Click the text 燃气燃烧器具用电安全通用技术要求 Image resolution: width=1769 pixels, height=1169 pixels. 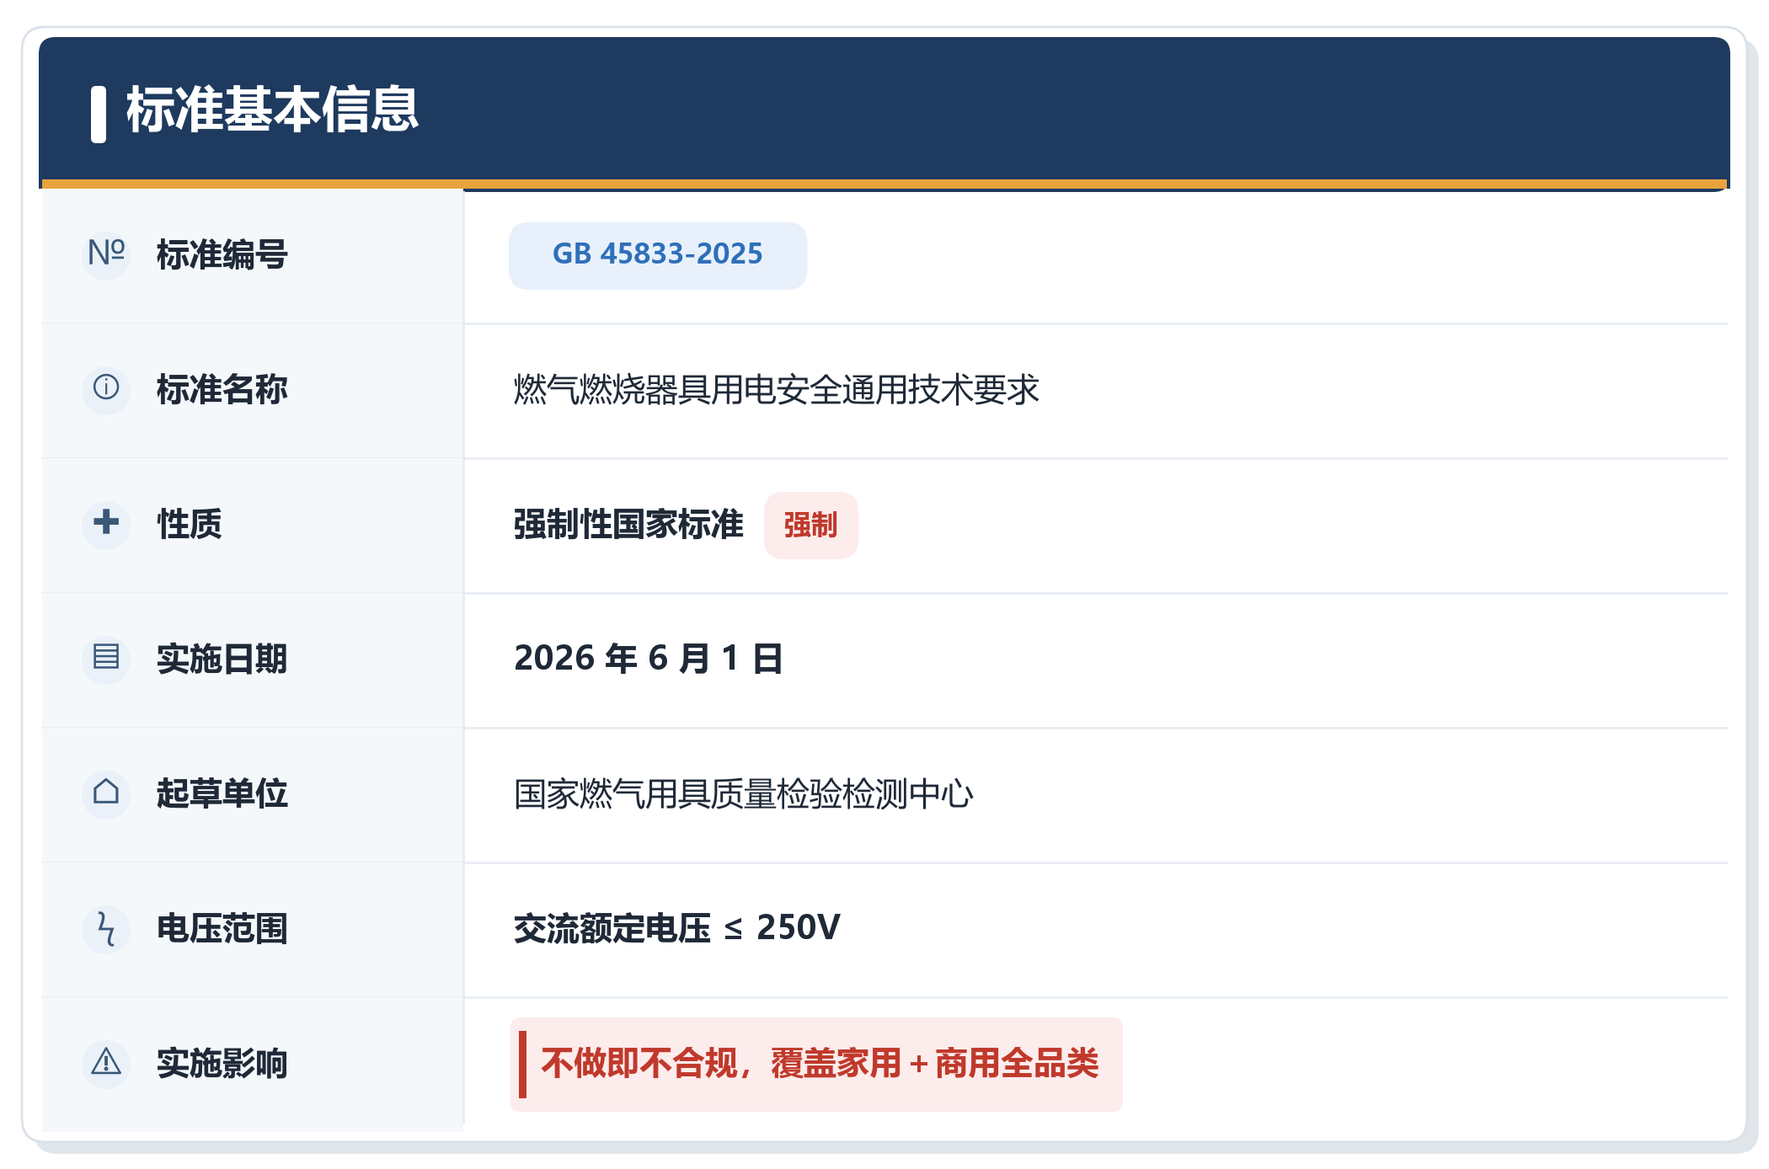[777, 390]
